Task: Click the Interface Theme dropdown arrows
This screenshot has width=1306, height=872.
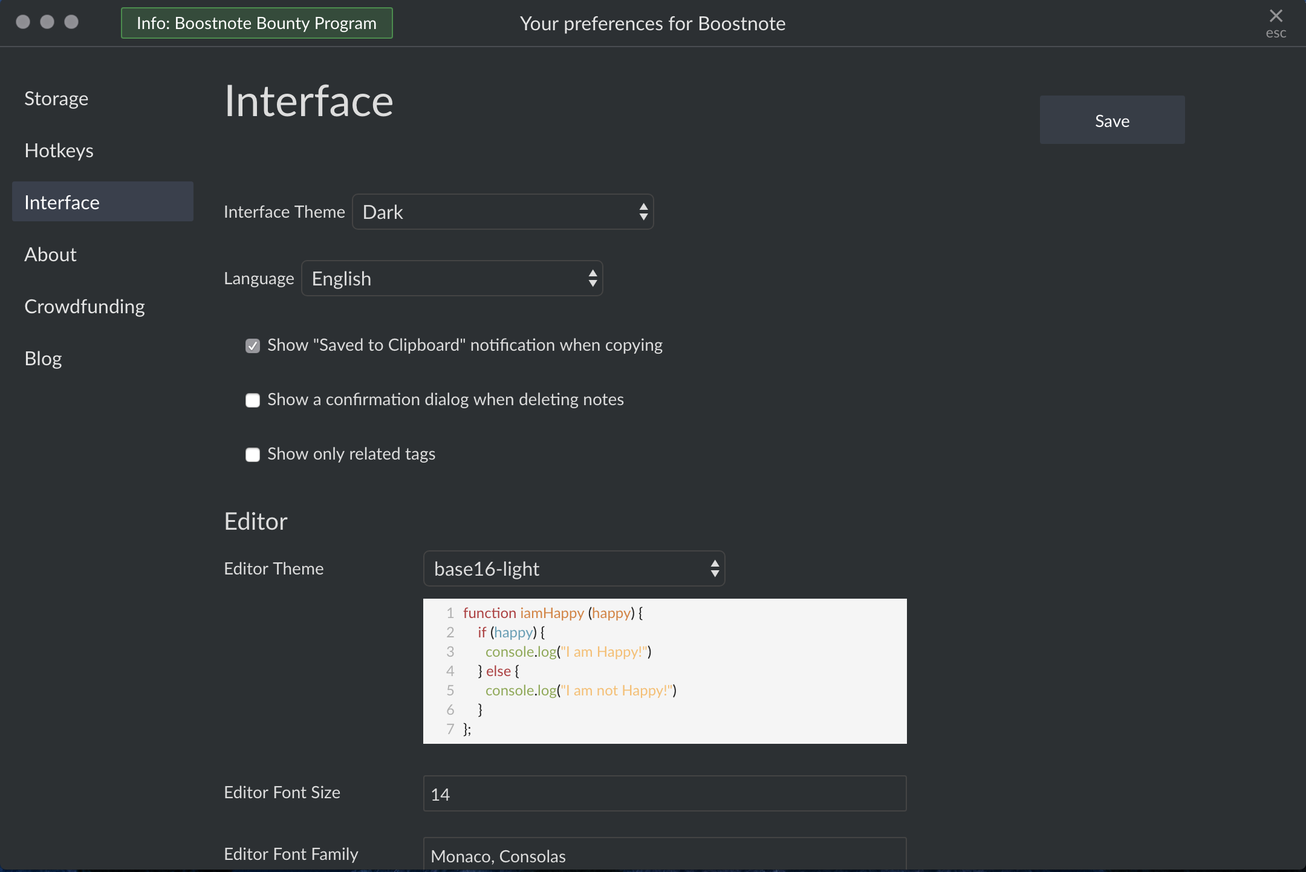Action: [643, 212]
